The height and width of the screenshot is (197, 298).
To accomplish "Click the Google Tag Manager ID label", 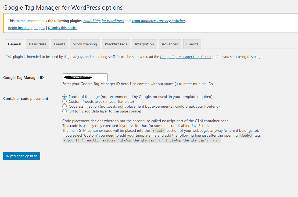I will pyautogui.click(x=23, y=78).
